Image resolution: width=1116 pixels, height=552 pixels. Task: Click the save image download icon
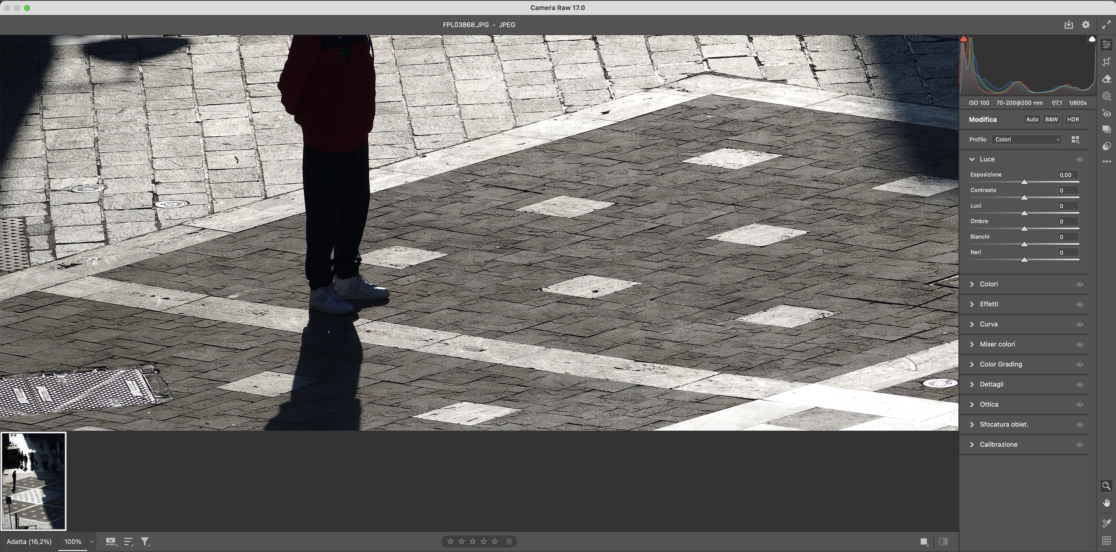point(1069,25)
